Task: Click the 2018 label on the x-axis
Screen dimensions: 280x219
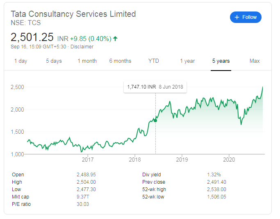Action: point(135,160)
